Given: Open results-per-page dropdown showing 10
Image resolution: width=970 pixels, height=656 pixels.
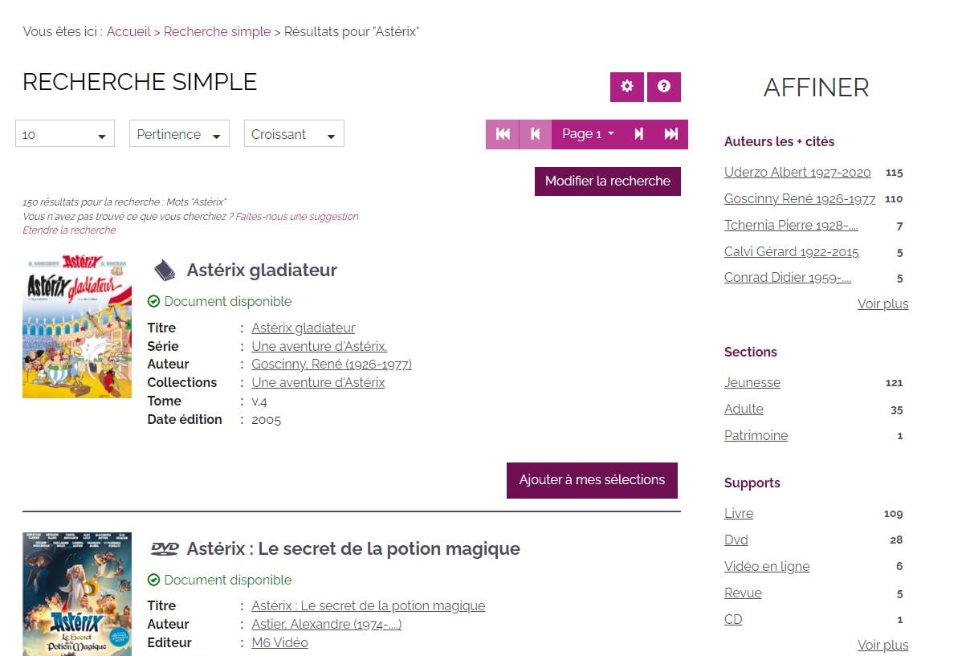Looking at the screenshot, I should coord(65,134).
